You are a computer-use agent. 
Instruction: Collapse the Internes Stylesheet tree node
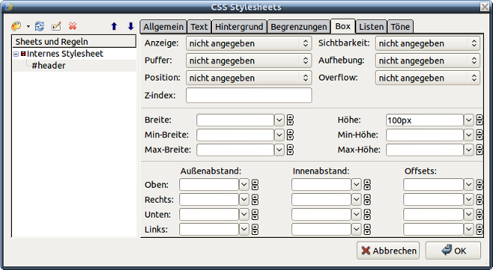tap(16, 54)
